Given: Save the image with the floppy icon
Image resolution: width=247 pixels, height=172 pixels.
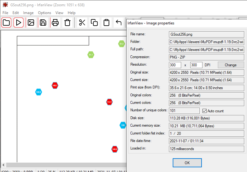Looking at the screenshot, I should pos(43,23).
